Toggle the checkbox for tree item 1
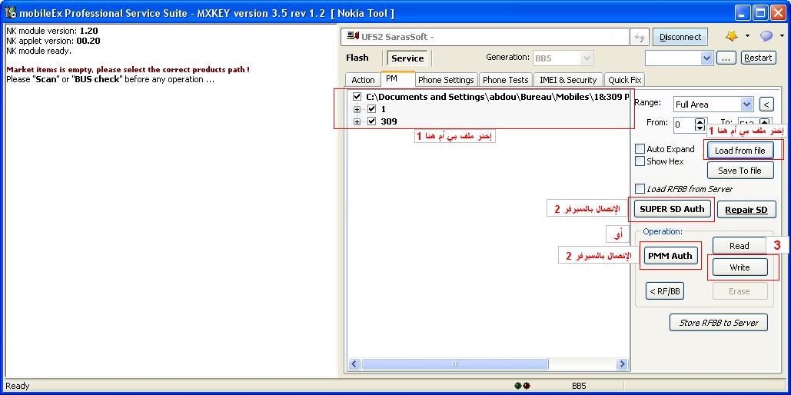Viewport: 791px width, 395px height. pyautogui.click(x=372, y=109)
